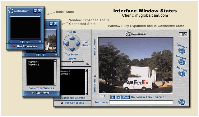Screen dimensions: 199x117
Task: Go to next camera feed in full window
Action: 118,97
